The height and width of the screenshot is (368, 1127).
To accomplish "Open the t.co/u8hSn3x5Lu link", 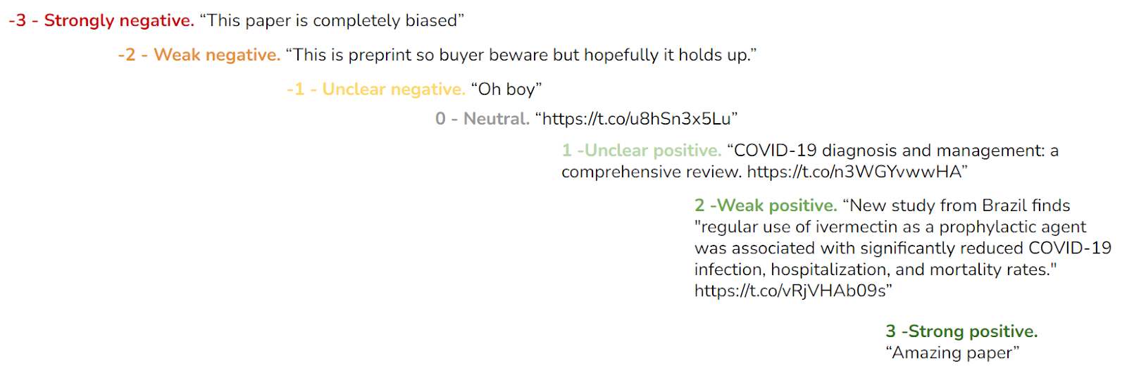I will 636,119.
